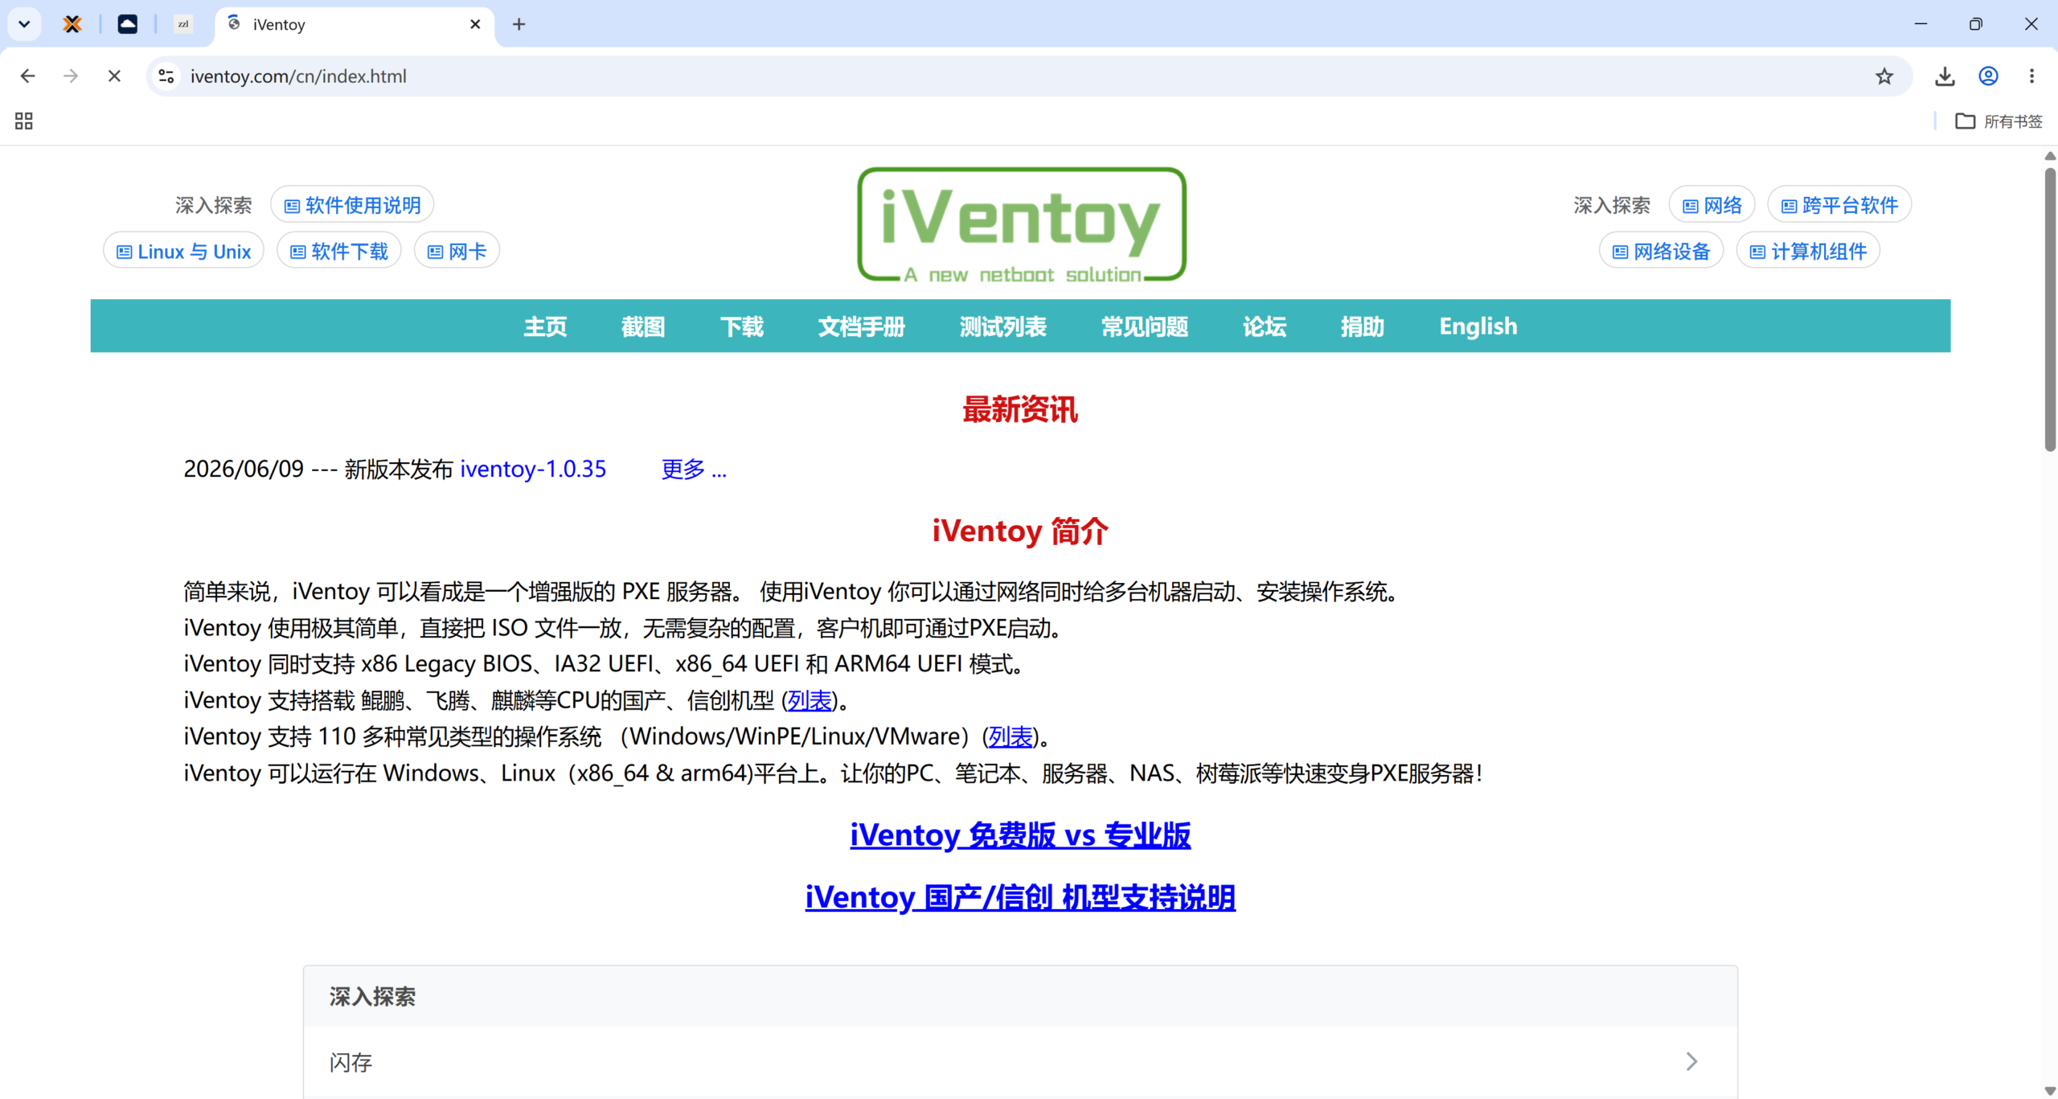Image resolution: width=2058 pixels, height=1099 pixels.
Task: Open 列表 link for 国产信创机型
Action: click(810, 700)
